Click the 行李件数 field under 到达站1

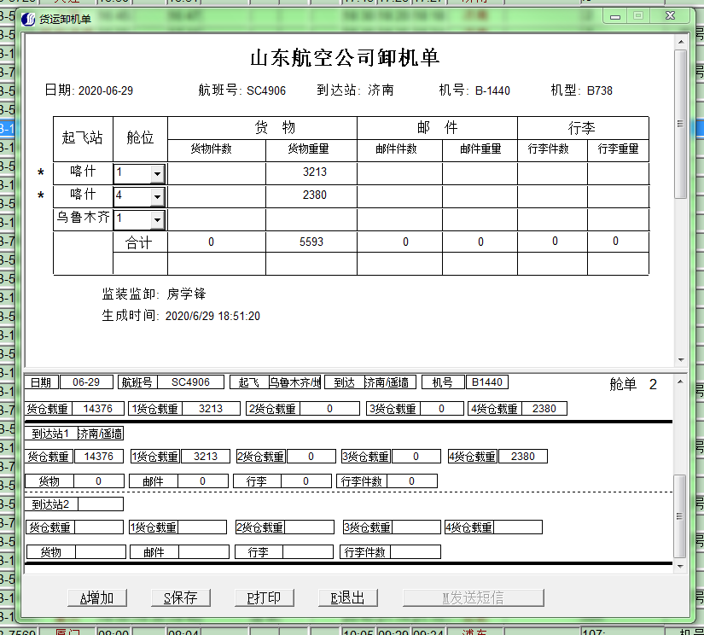pyautogui.click(x=412, y=481)
